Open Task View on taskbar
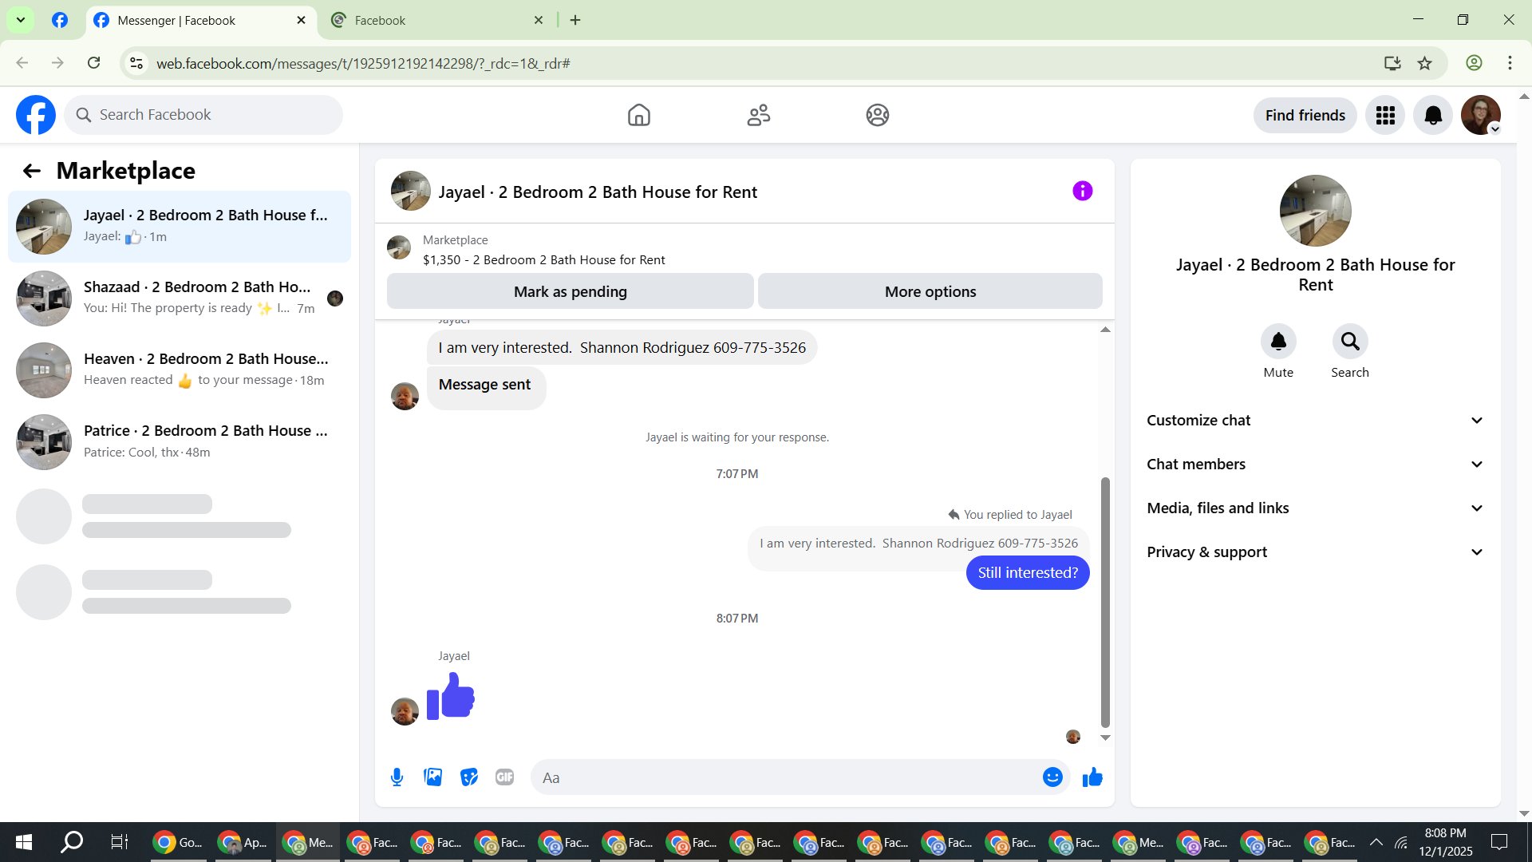This screenshot has height=862, width=1532. click(120, 842)
